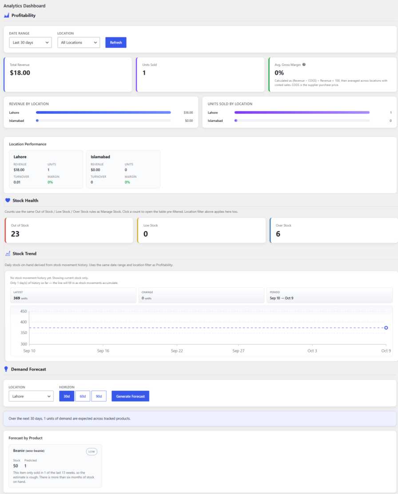Click the Analytics Dashboard title
The image size is (398, 494).
[x=24, y=6]
